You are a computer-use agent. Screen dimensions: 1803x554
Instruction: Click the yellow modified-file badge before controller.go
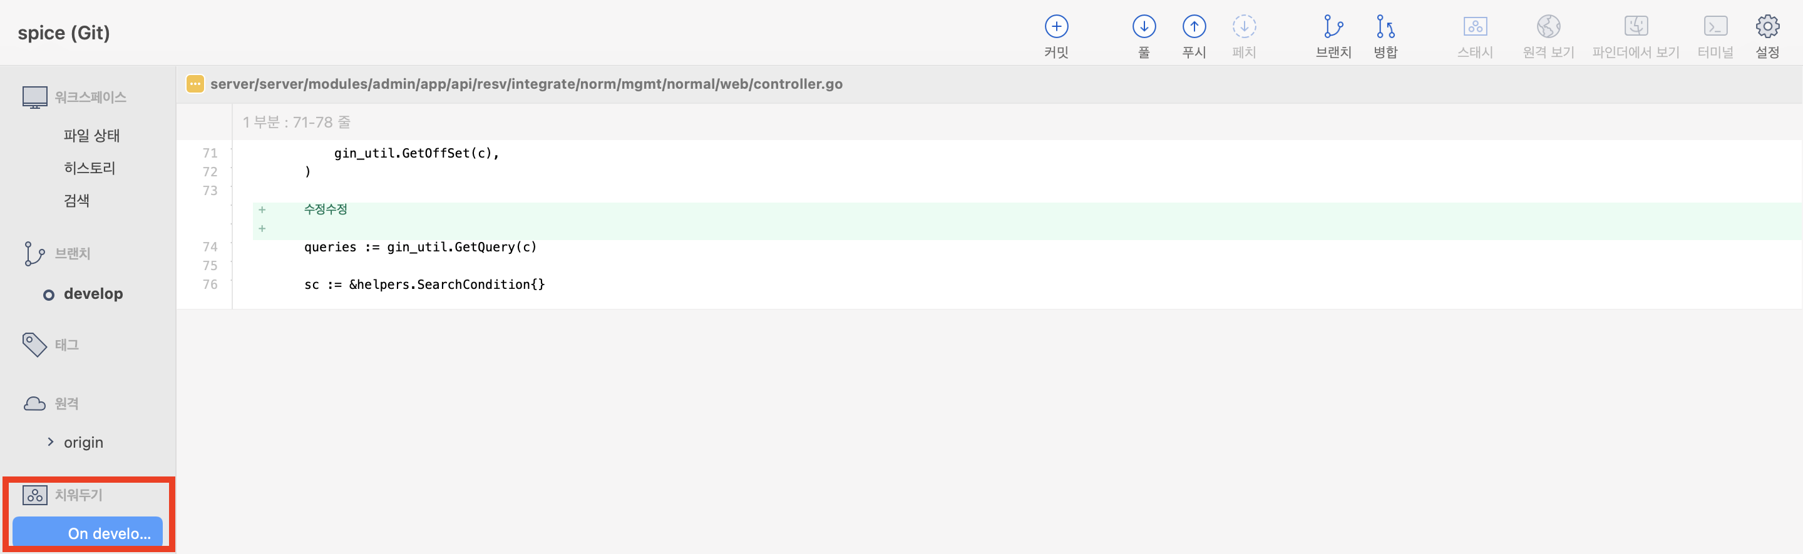(195, 84)
